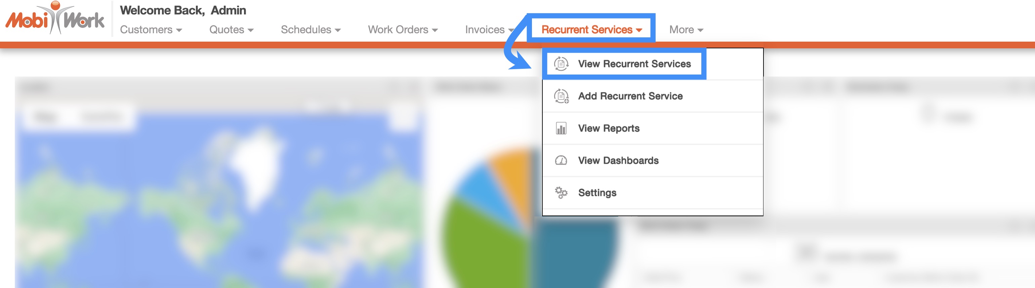Expand the Invoices menu
1035x288 pixels.
(488, 30)
